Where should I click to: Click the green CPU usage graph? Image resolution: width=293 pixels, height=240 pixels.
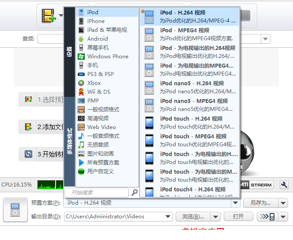50,185
